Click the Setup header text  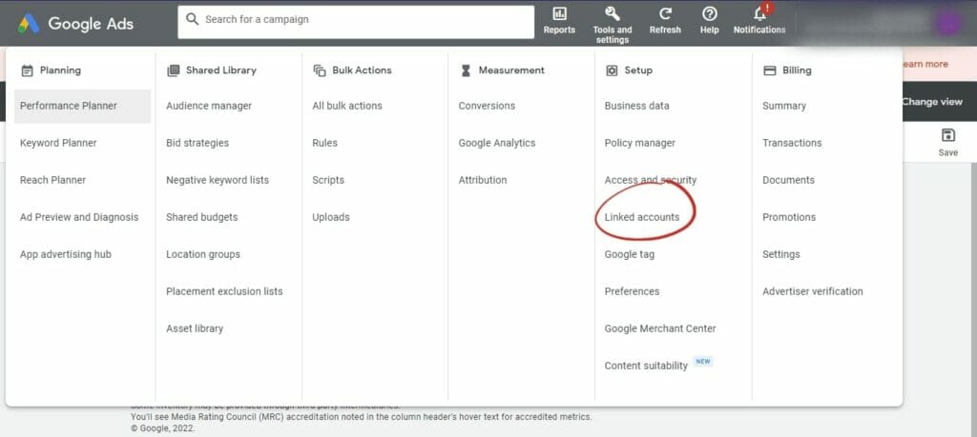[638, 70]
